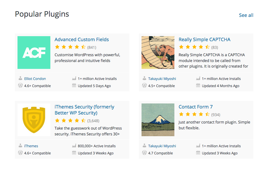Click the Advanced Custom Fields description text
The width and height of the screenshot is (269, 180).
tap(87, 58)
